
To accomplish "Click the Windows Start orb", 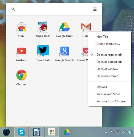I will click(6, 132).
